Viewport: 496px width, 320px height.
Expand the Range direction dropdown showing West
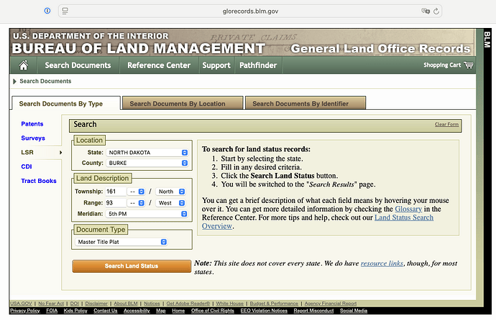(172, 203)
